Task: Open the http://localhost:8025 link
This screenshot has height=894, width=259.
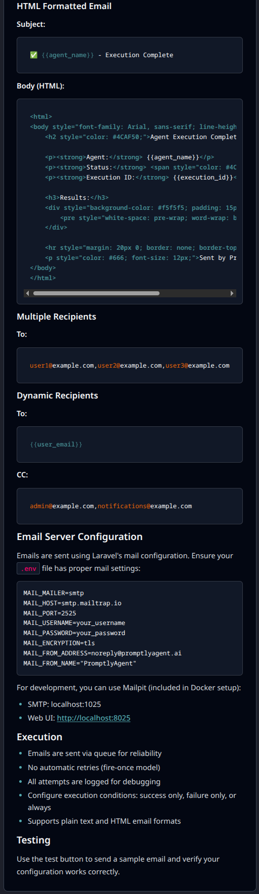Action: (x=93, y=718)
